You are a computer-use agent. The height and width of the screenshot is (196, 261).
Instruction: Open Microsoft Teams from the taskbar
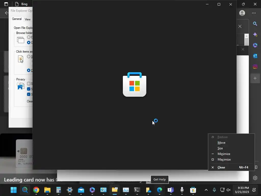[x=171, y=190]
